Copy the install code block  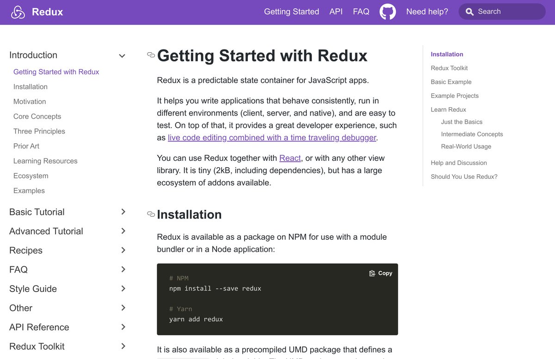pos(381,273)
